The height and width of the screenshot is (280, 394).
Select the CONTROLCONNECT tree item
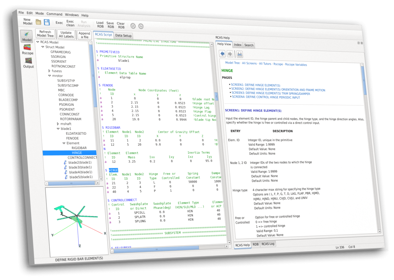pyautogui.click(x=82, y=157)
